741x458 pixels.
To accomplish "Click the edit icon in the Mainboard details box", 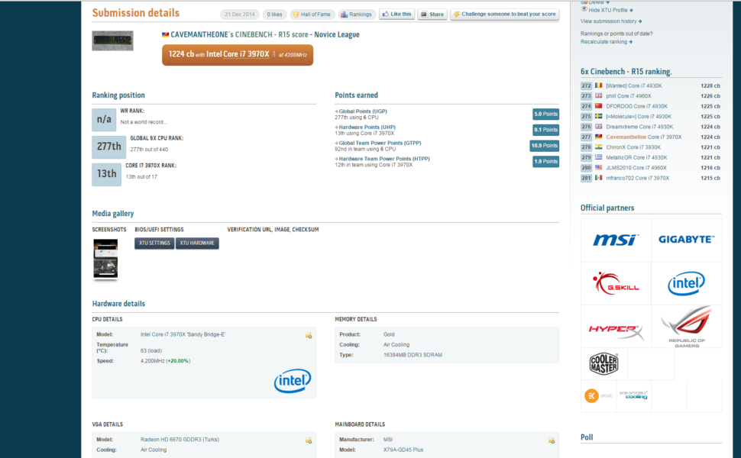I will click(552, 440).
